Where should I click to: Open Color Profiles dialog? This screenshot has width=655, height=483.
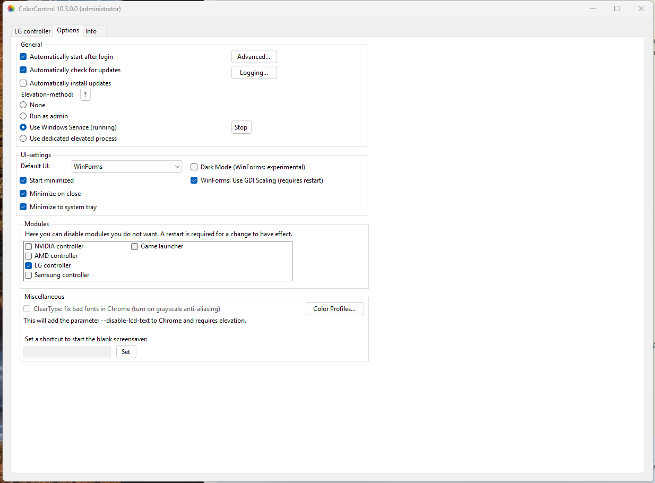tap(334, 309)
